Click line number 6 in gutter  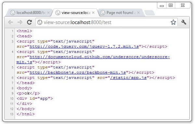(x=12, y=78)
